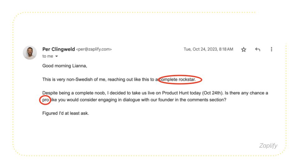Click 'Despite being a complete noob' text

coord(74,93)
